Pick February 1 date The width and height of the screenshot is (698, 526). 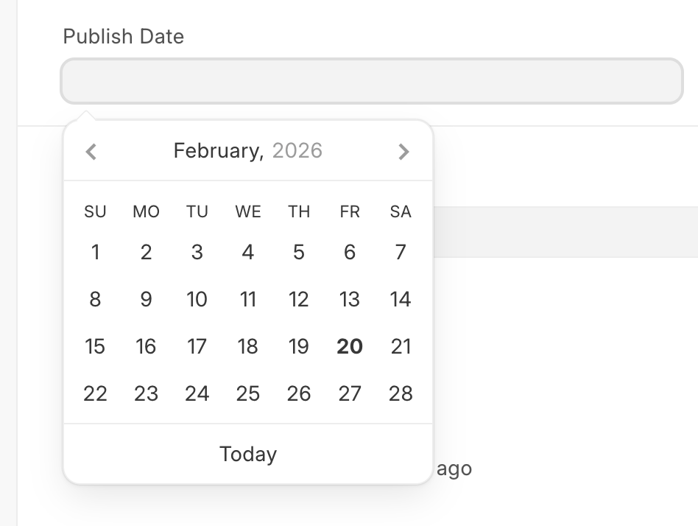(x=95, y=253)
